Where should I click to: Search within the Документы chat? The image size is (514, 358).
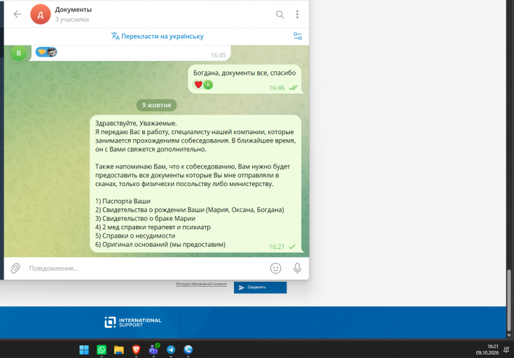point(279,15)
